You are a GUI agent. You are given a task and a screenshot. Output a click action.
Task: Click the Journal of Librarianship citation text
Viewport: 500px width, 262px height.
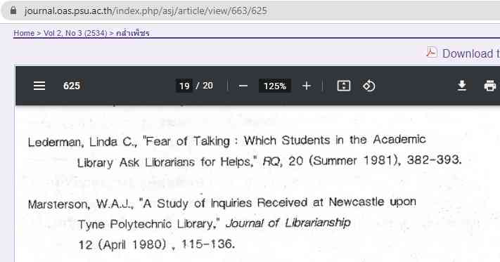click(288, 223)
